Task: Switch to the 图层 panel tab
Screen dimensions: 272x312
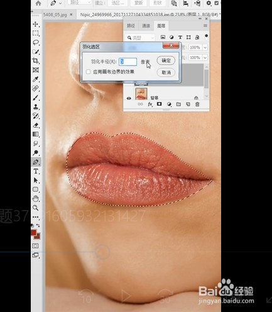Action: click(161, 26)
